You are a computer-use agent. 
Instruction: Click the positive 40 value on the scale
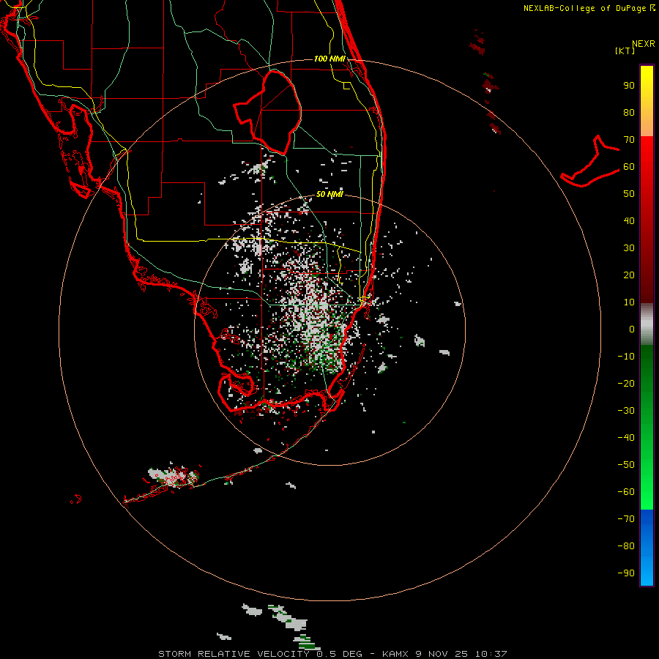629,221
